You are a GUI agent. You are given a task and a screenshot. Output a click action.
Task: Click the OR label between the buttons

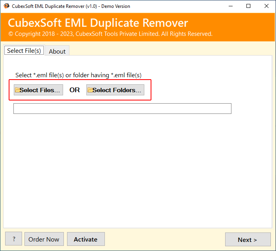tap(75, 90)
